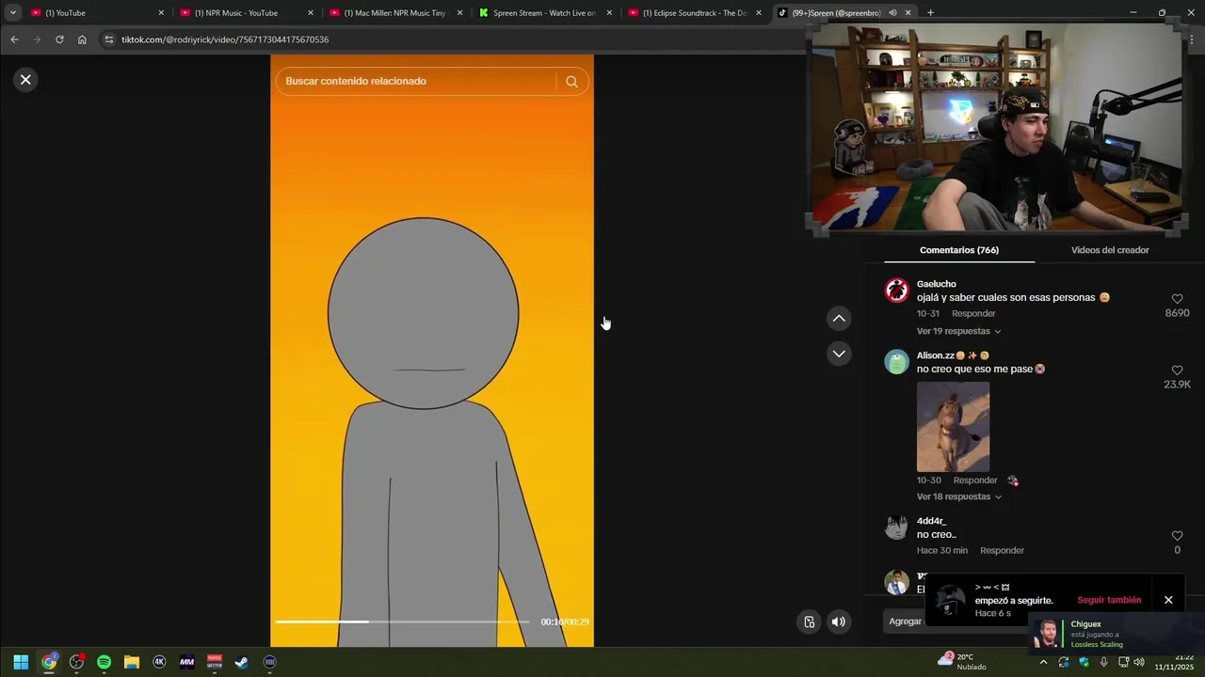Screen dimensions: 1205x677
Task: Open the round grid app taskbar icon
Action: click(270, 662)
